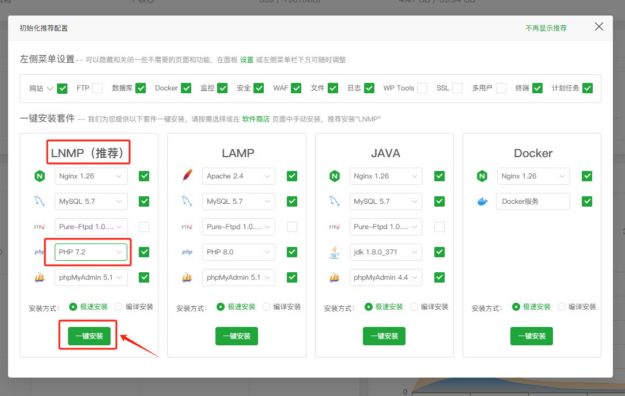625x396 pixels.
Task: Click the Nginx icon in LNMP card
Action: click(x=40, y=176)
